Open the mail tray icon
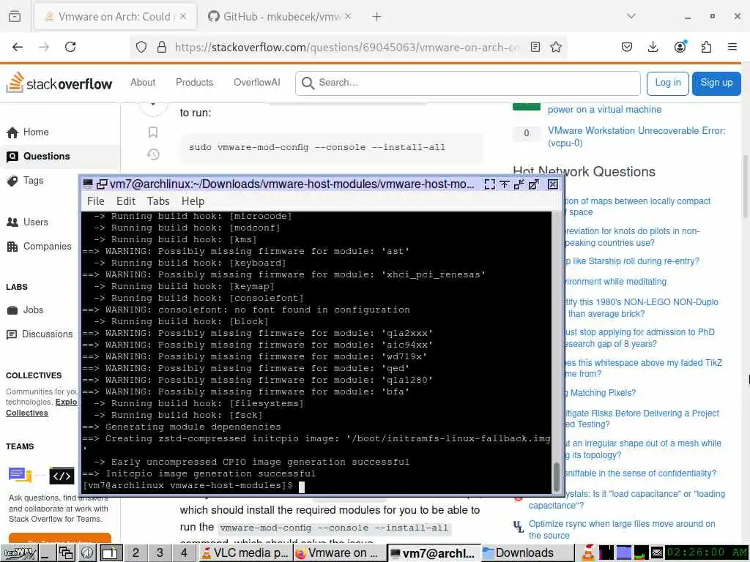 657,553
